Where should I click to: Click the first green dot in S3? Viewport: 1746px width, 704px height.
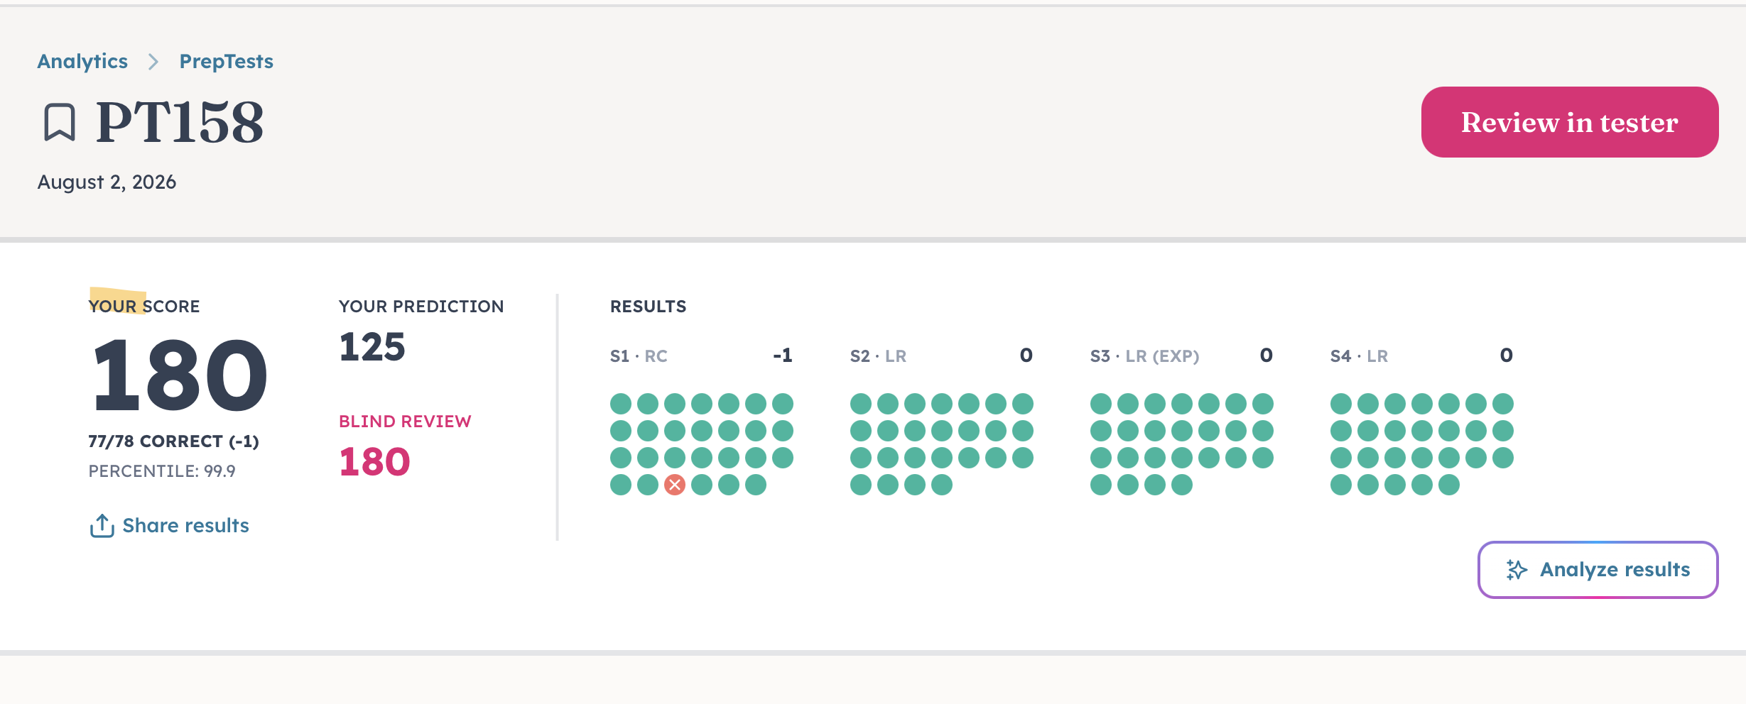coord(1101,404)
